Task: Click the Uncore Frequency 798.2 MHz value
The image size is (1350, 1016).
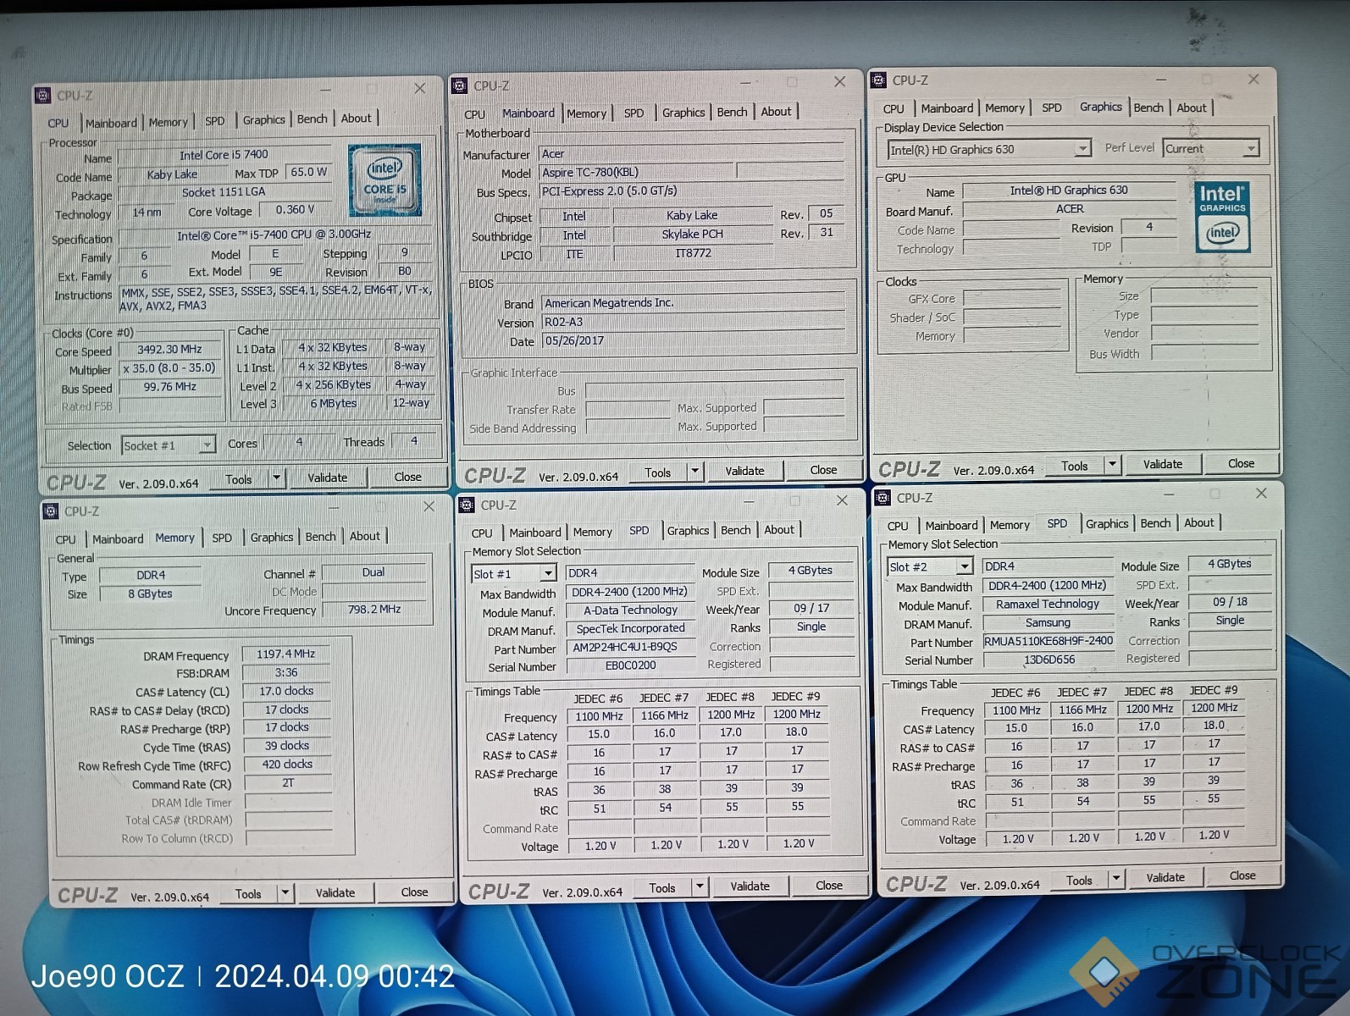Action: [373, 609]
